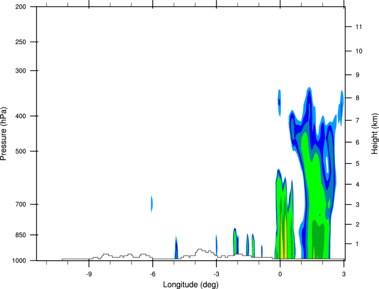Viewport: 379px width, 289px height.
Task: Click the 1 km height label
Action: coord(358,244)
